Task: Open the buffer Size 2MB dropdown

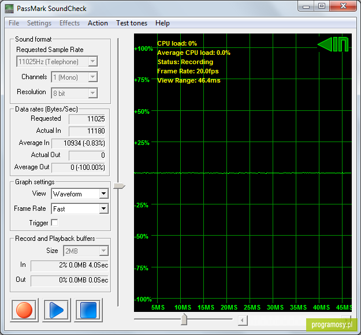Action: point(86,251)
